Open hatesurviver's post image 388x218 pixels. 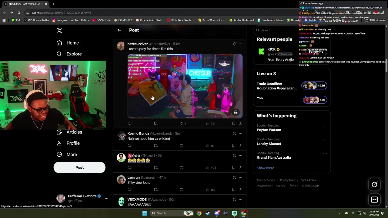coord(185,86)
